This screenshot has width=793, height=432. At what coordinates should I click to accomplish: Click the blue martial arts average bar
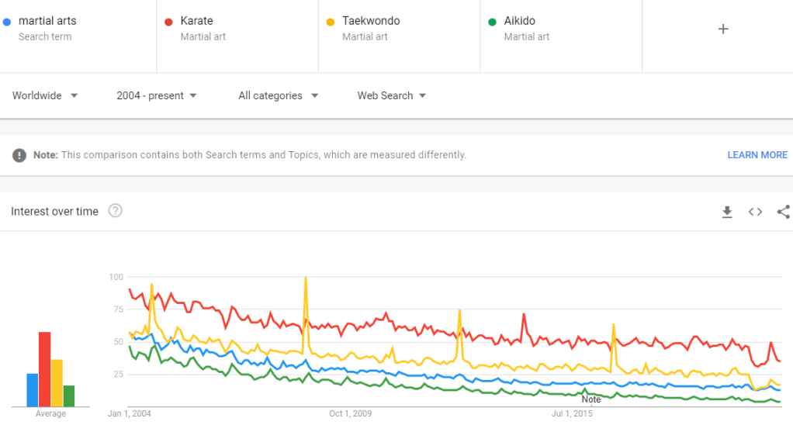click(33, 390)
